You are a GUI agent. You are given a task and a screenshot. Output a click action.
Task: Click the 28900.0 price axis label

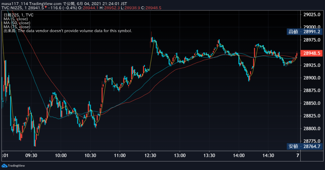pyautogui.click(x=312, y=78)
